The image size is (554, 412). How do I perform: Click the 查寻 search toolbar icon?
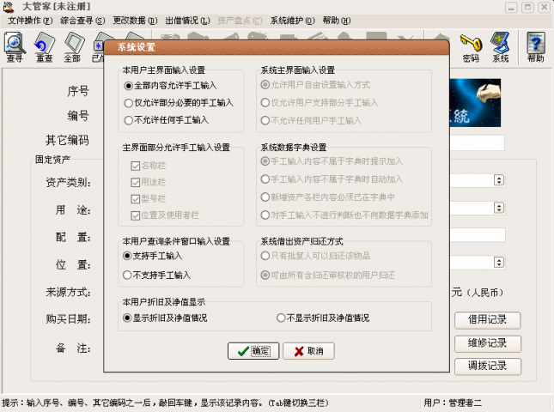coord(15,47)
